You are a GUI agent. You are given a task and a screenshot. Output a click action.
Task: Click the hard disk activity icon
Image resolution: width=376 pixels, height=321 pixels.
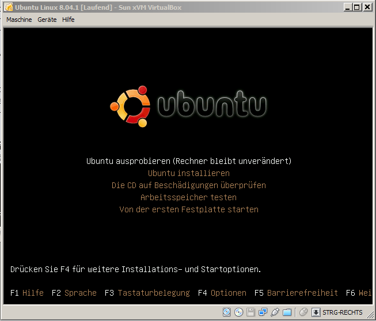tap(226, 312)
